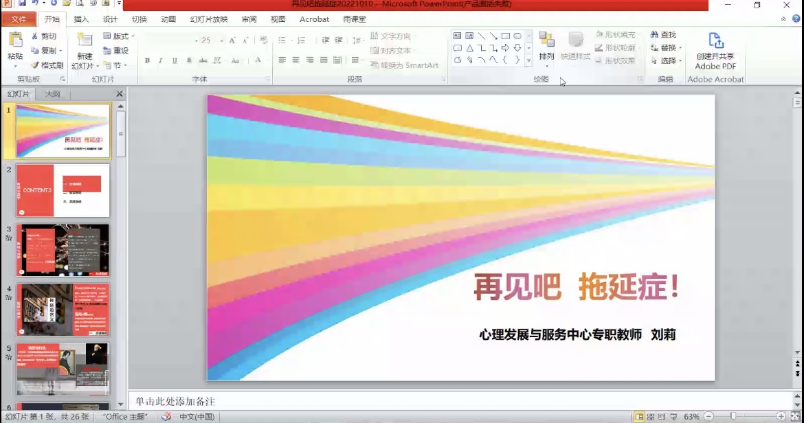The width and height of the screenshot is (804, 423).
Task: Select the Format Painter (格式刷) tool
Action: click(35, 65)
